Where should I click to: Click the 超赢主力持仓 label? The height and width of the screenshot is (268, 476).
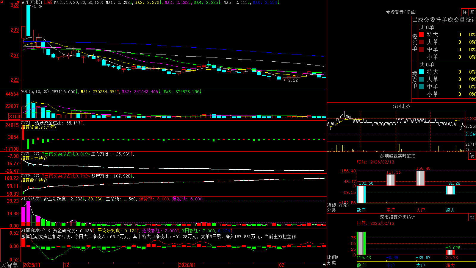[34, 158]
